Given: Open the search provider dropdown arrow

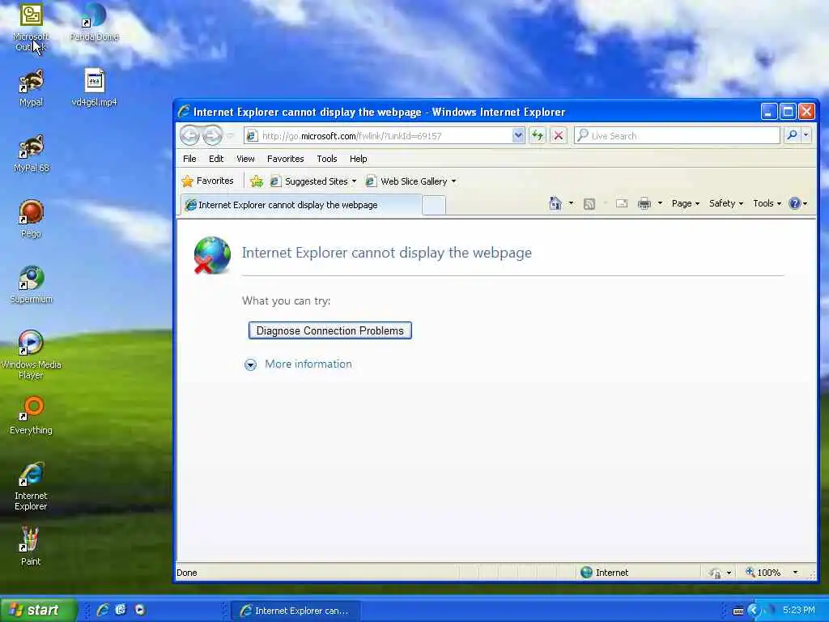Looking at the screenshot, I should 806,135.
